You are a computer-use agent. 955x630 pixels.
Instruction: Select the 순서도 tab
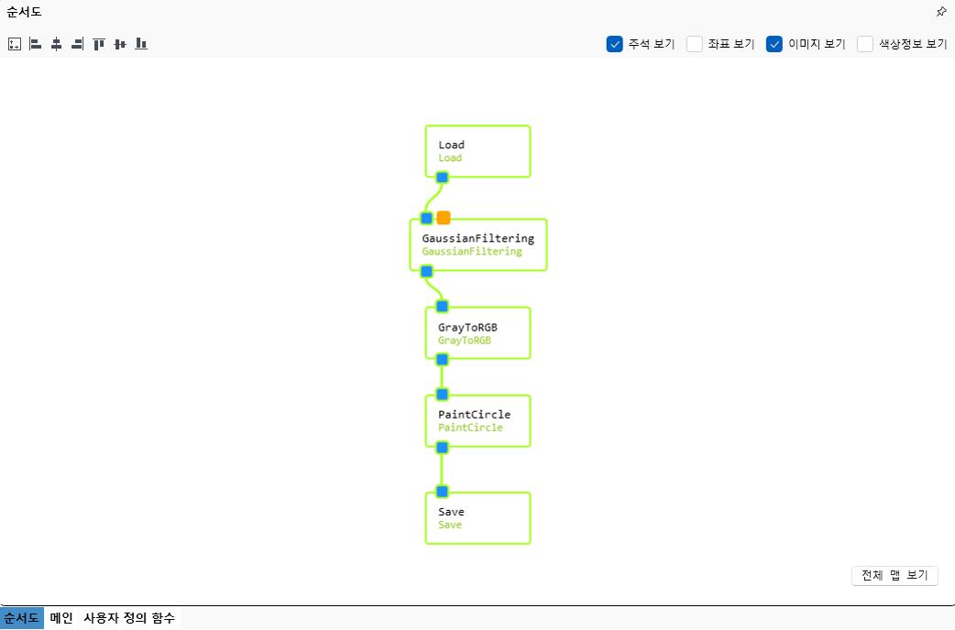pyautogui.click(x=22, y=618)
